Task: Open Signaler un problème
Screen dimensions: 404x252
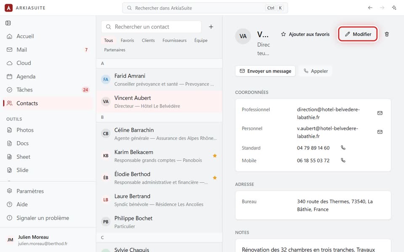Action: pos(48,218)
